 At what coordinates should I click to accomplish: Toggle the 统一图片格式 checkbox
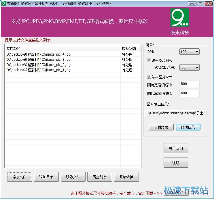coord(149,60)
